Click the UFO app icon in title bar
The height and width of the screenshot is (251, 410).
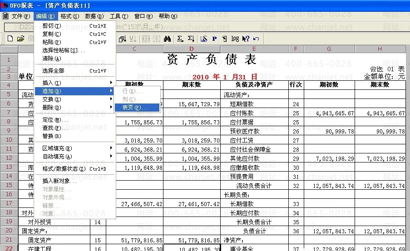pyautogui.click(x=4, y=5)
